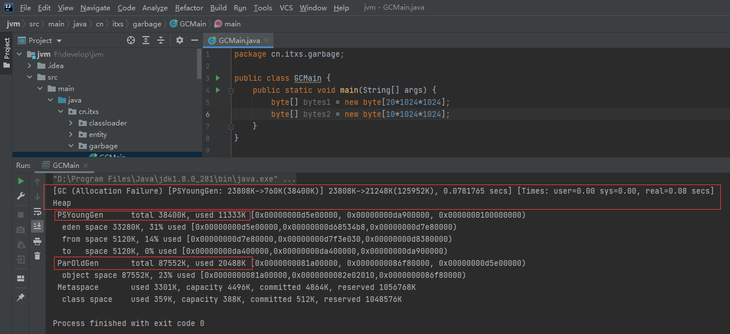730x334 pixels.
Task: Click main method breadcrumb
Action: pyautogui.click(x=227, y=24)
